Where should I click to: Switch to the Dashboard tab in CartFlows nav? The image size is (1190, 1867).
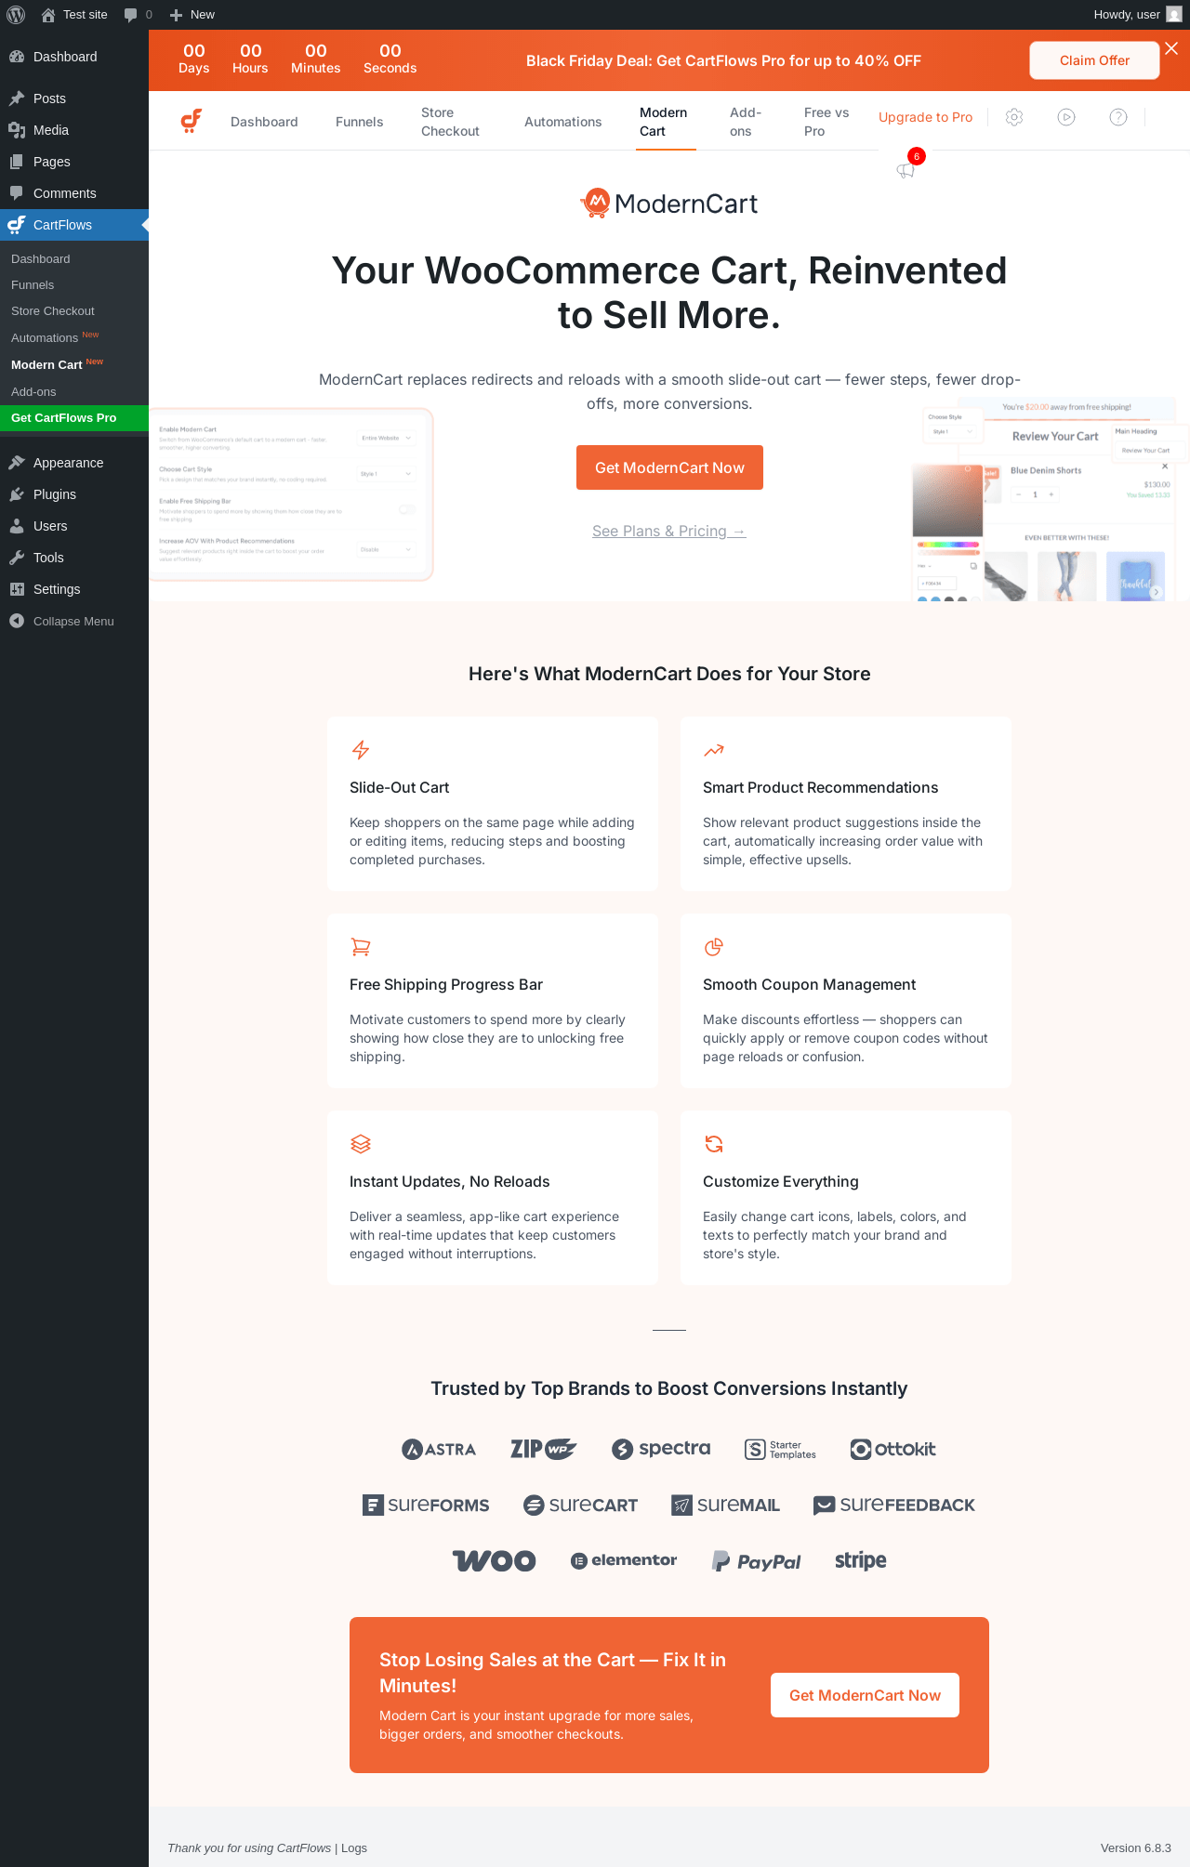pyautogui.click(x=264, y=122)
